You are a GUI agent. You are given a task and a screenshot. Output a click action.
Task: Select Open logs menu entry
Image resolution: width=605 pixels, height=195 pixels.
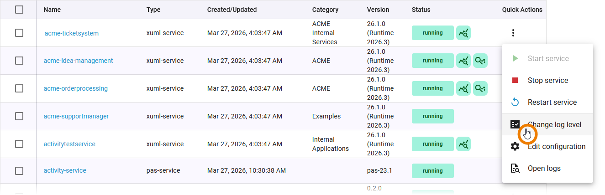(x=544, y=169)
